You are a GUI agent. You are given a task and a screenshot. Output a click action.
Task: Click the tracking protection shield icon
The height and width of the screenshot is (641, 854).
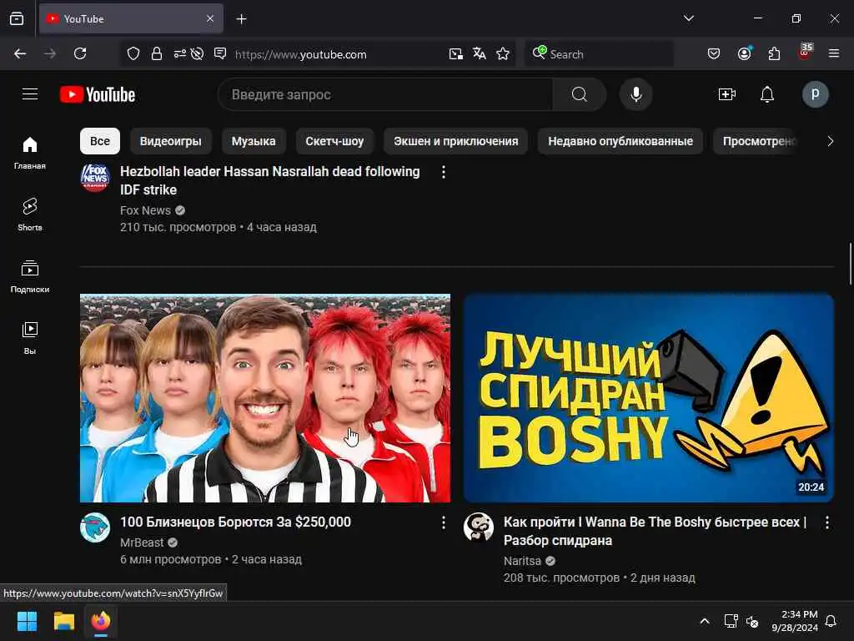click(x=133, y=53)
